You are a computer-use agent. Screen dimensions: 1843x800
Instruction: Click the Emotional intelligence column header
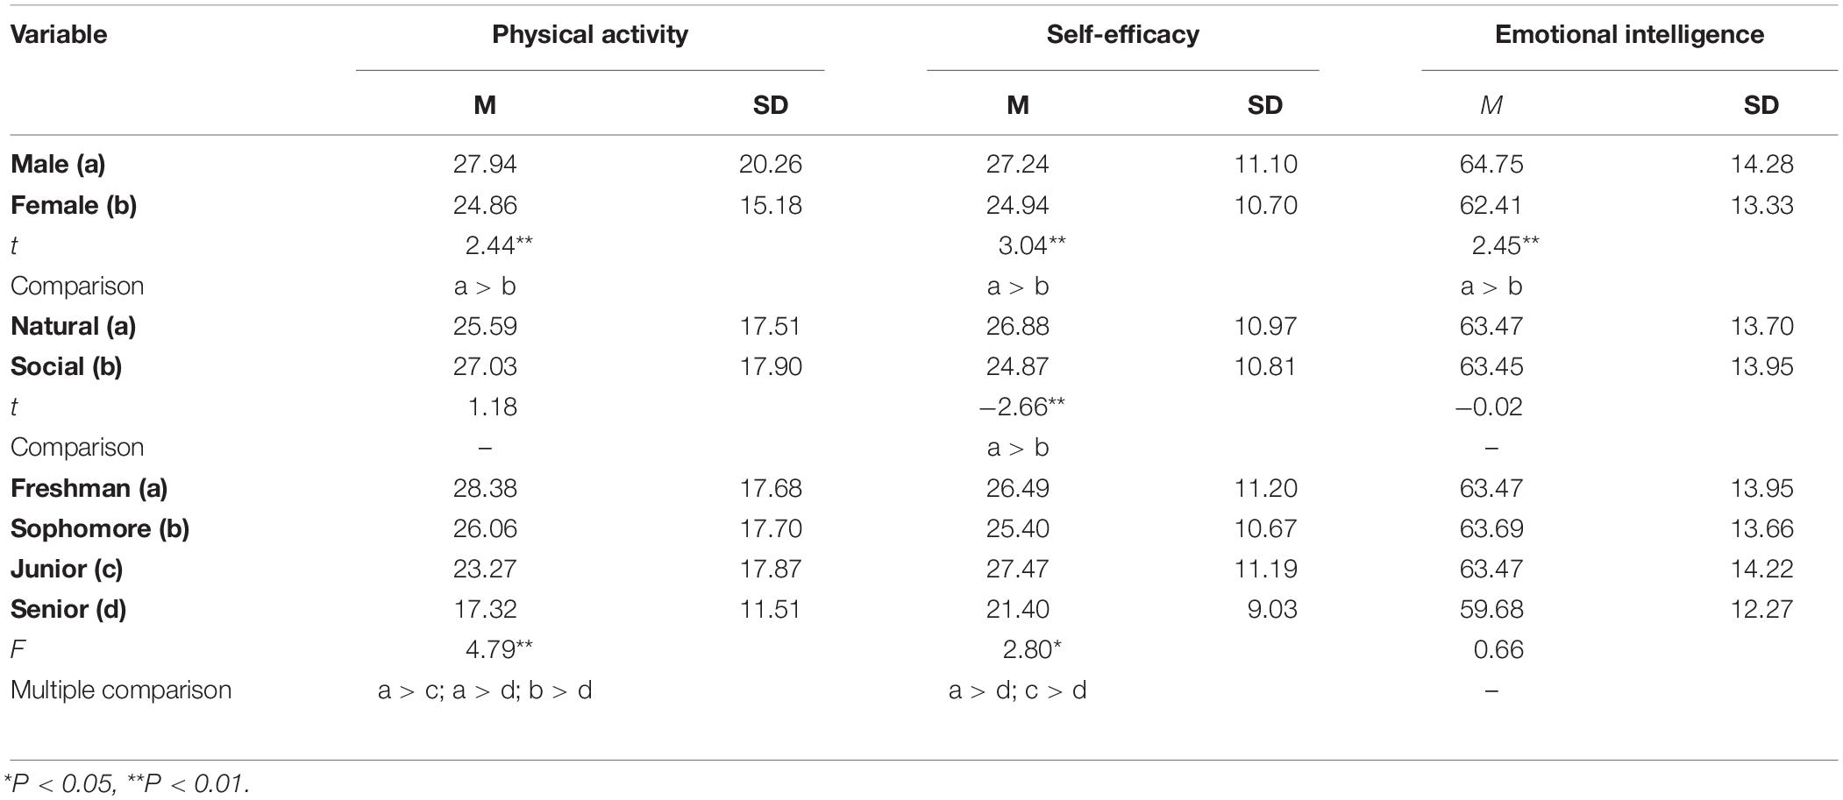[1629, 35]
